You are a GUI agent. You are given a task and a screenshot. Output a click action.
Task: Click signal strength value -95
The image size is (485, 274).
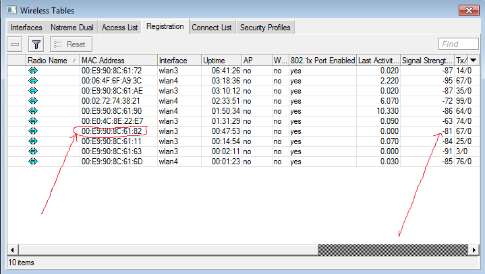(x=447, y=81)
